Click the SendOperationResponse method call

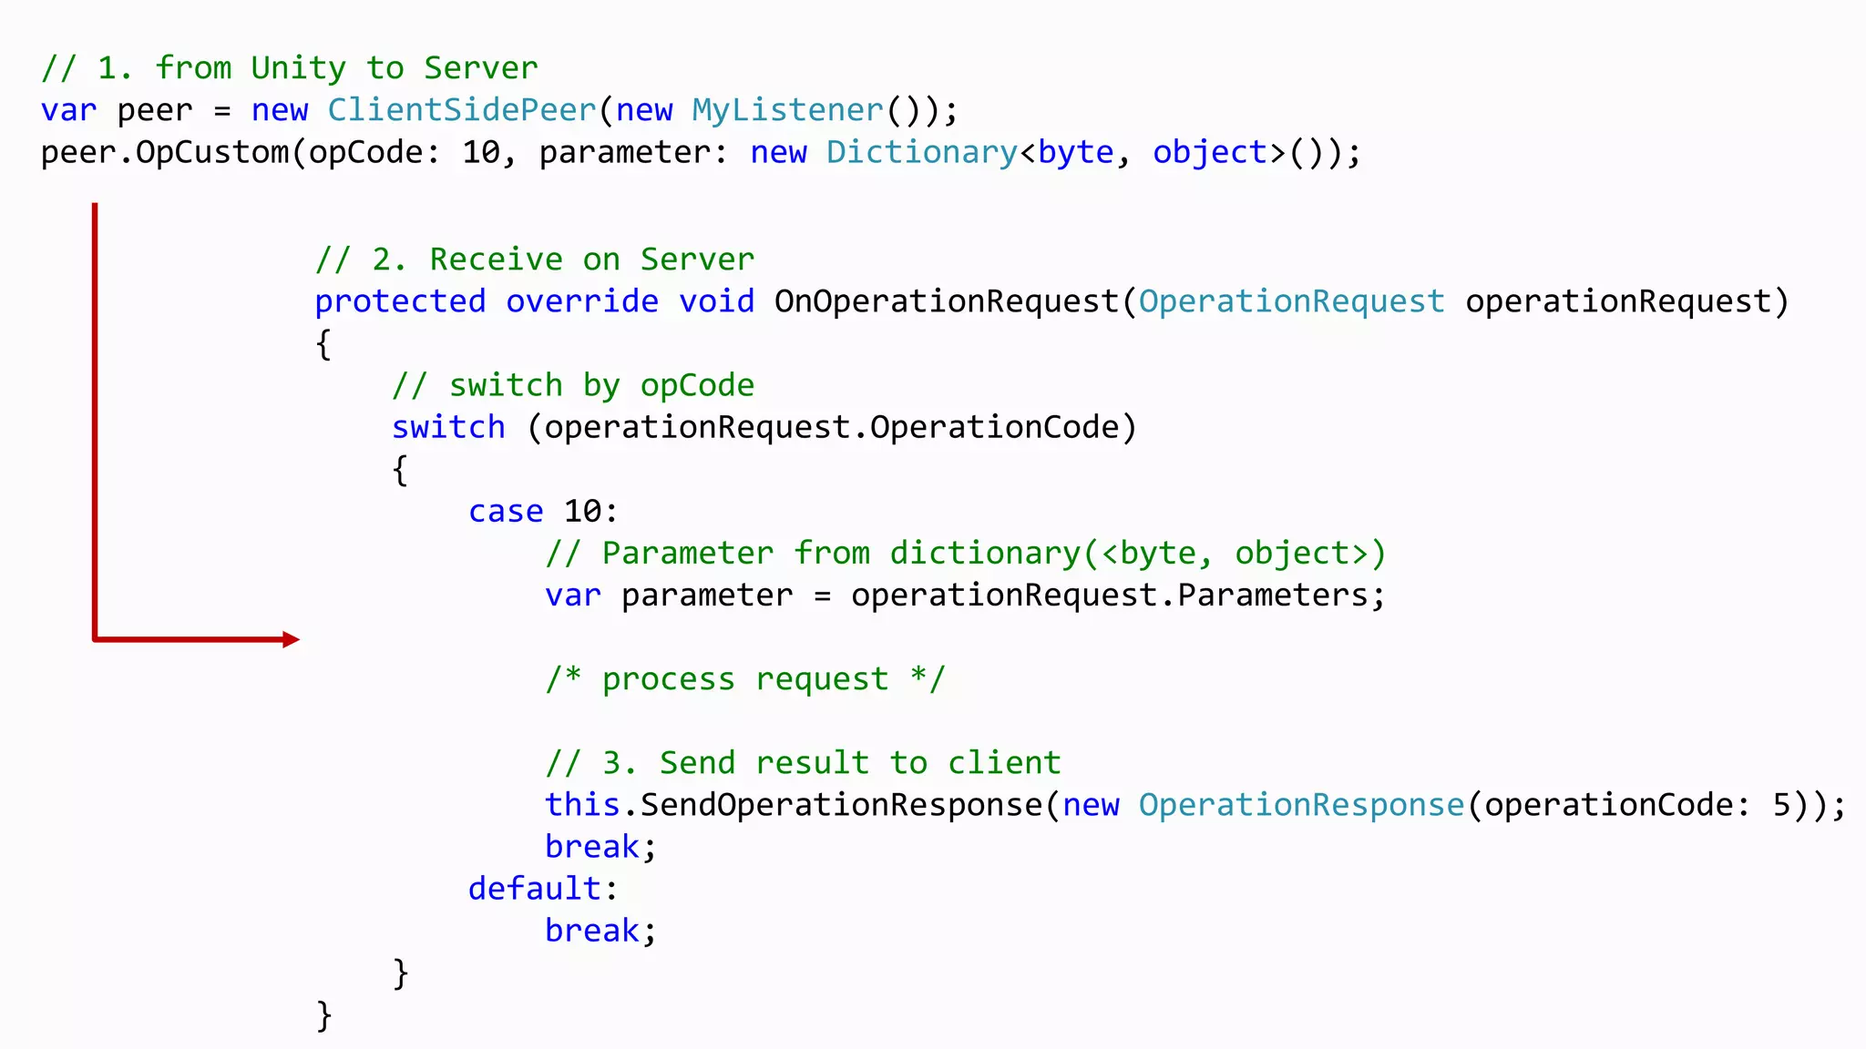tap(840, 805)
